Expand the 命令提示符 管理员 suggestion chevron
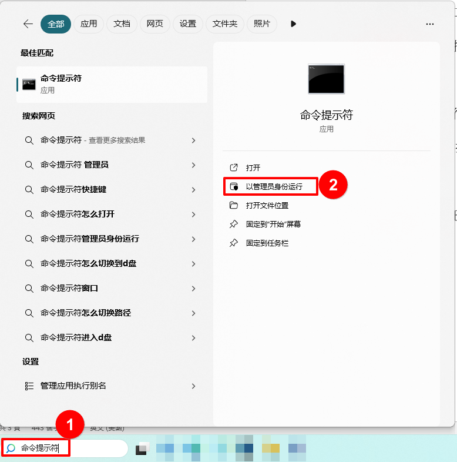Screen dimensions: 457x462 (193, 165)
